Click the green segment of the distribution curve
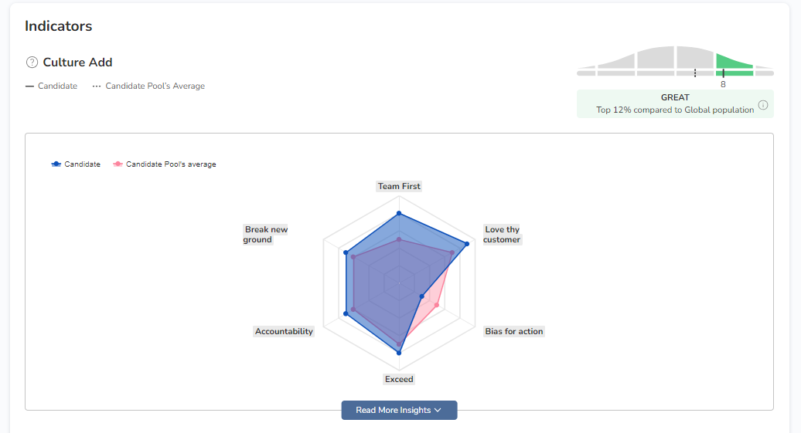Image resolution: width=801 pixels, height=433 pixels. 733,62
